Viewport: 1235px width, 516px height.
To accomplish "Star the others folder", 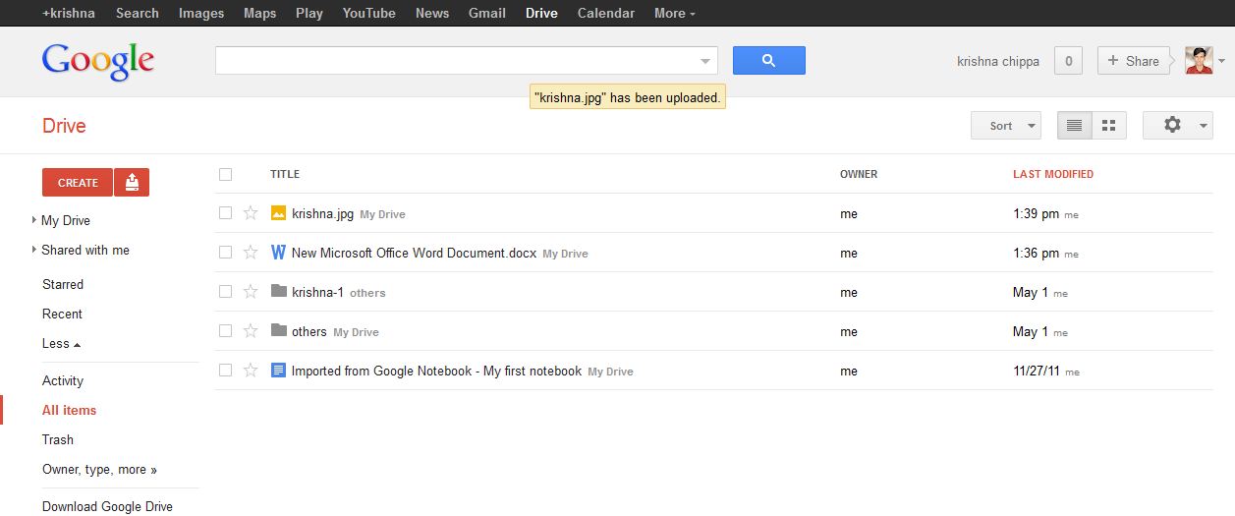I will (251, 331).
